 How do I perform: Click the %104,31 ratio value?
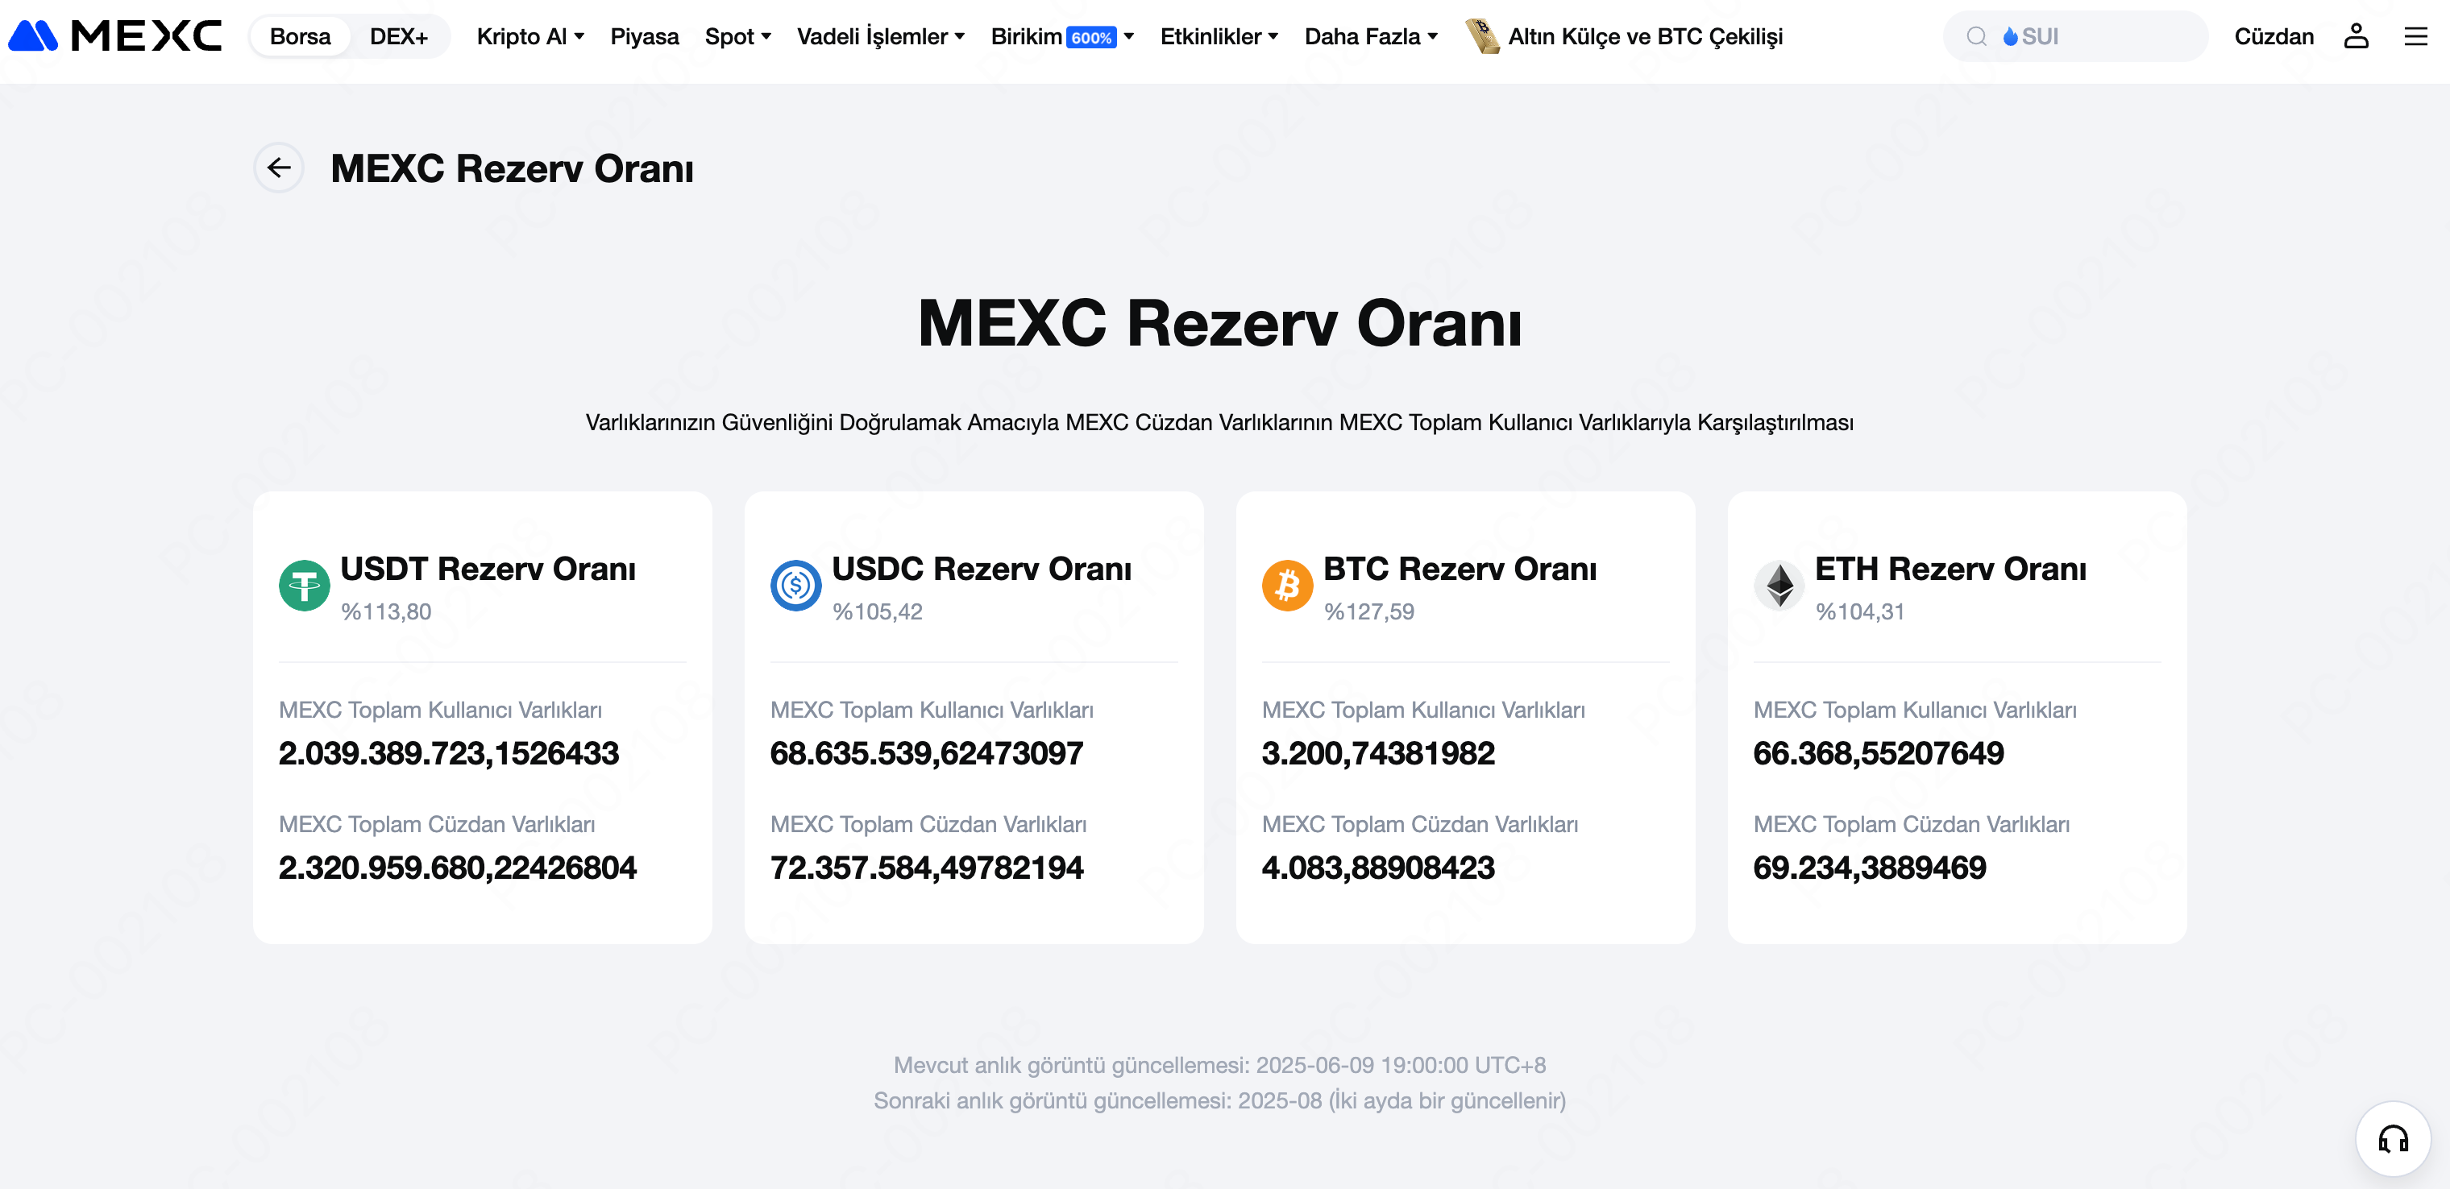1860,611
